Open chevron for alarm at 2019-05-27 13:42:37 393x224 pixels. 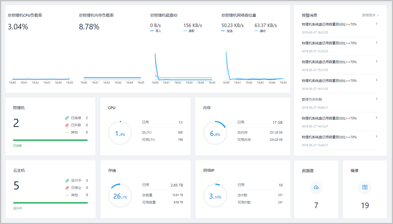[376, 136]
